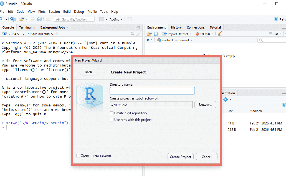Click the workspace panes grid icon
This screenshot has width=286, height=176.
102,19
